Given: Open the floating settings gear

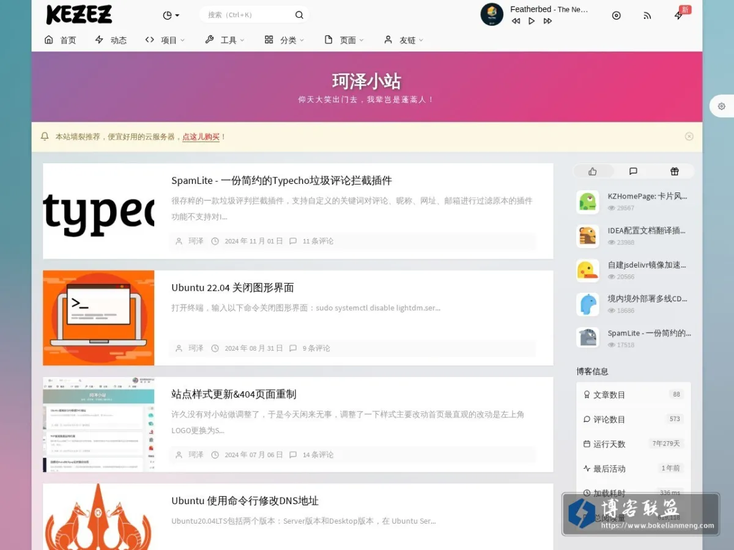Looking at the screenshot, I should coord(722,106).
